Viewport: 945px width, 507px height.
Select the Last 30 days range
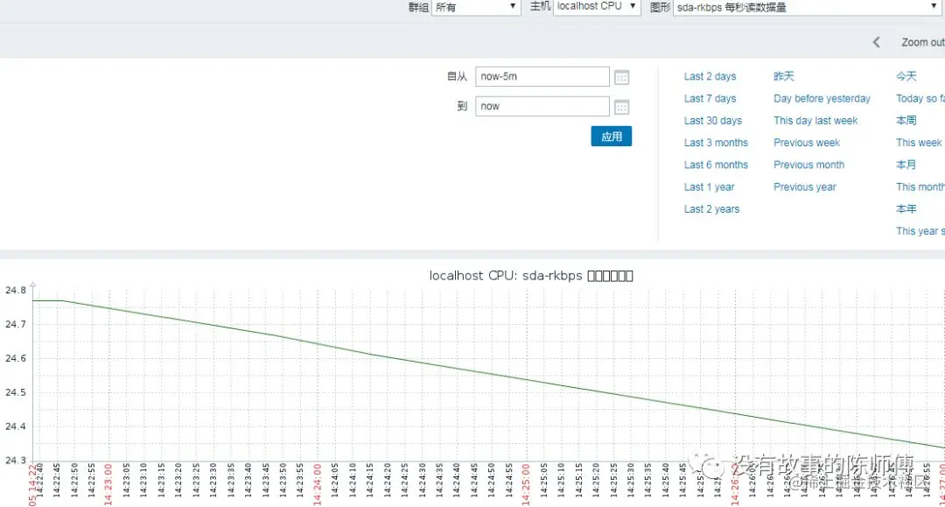(x=713, y=121)
